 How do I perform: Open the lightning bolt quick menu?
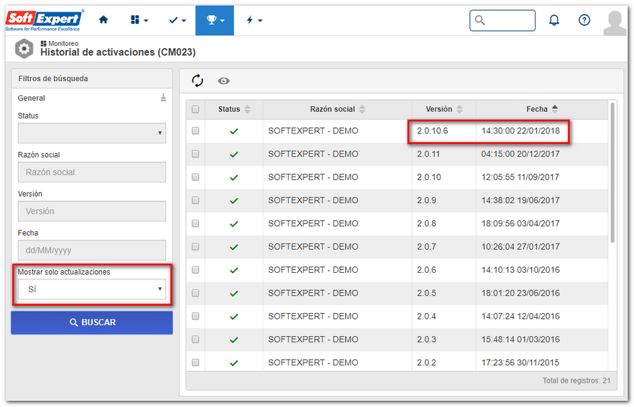(x=254, y=20)
